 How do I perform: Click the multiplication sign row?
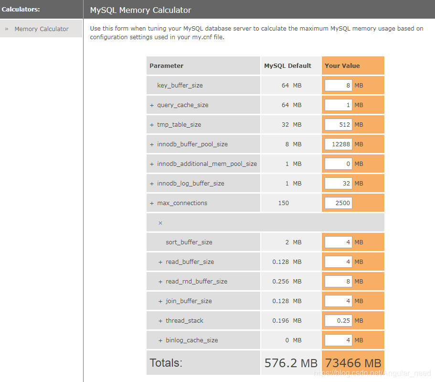[x=265, y=222]
